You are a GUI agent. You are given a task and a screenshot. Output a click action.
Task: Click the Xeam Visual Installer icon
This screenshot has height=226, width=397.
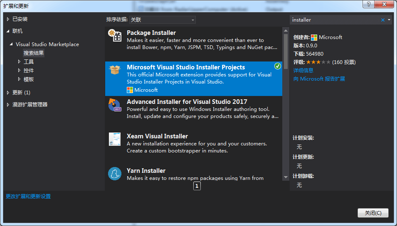click(115, 139)
